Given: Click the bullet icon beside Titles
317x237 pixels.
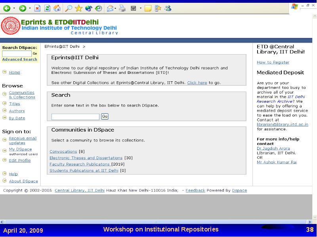Looking at the screenshot, I should [x=4, y=103].
